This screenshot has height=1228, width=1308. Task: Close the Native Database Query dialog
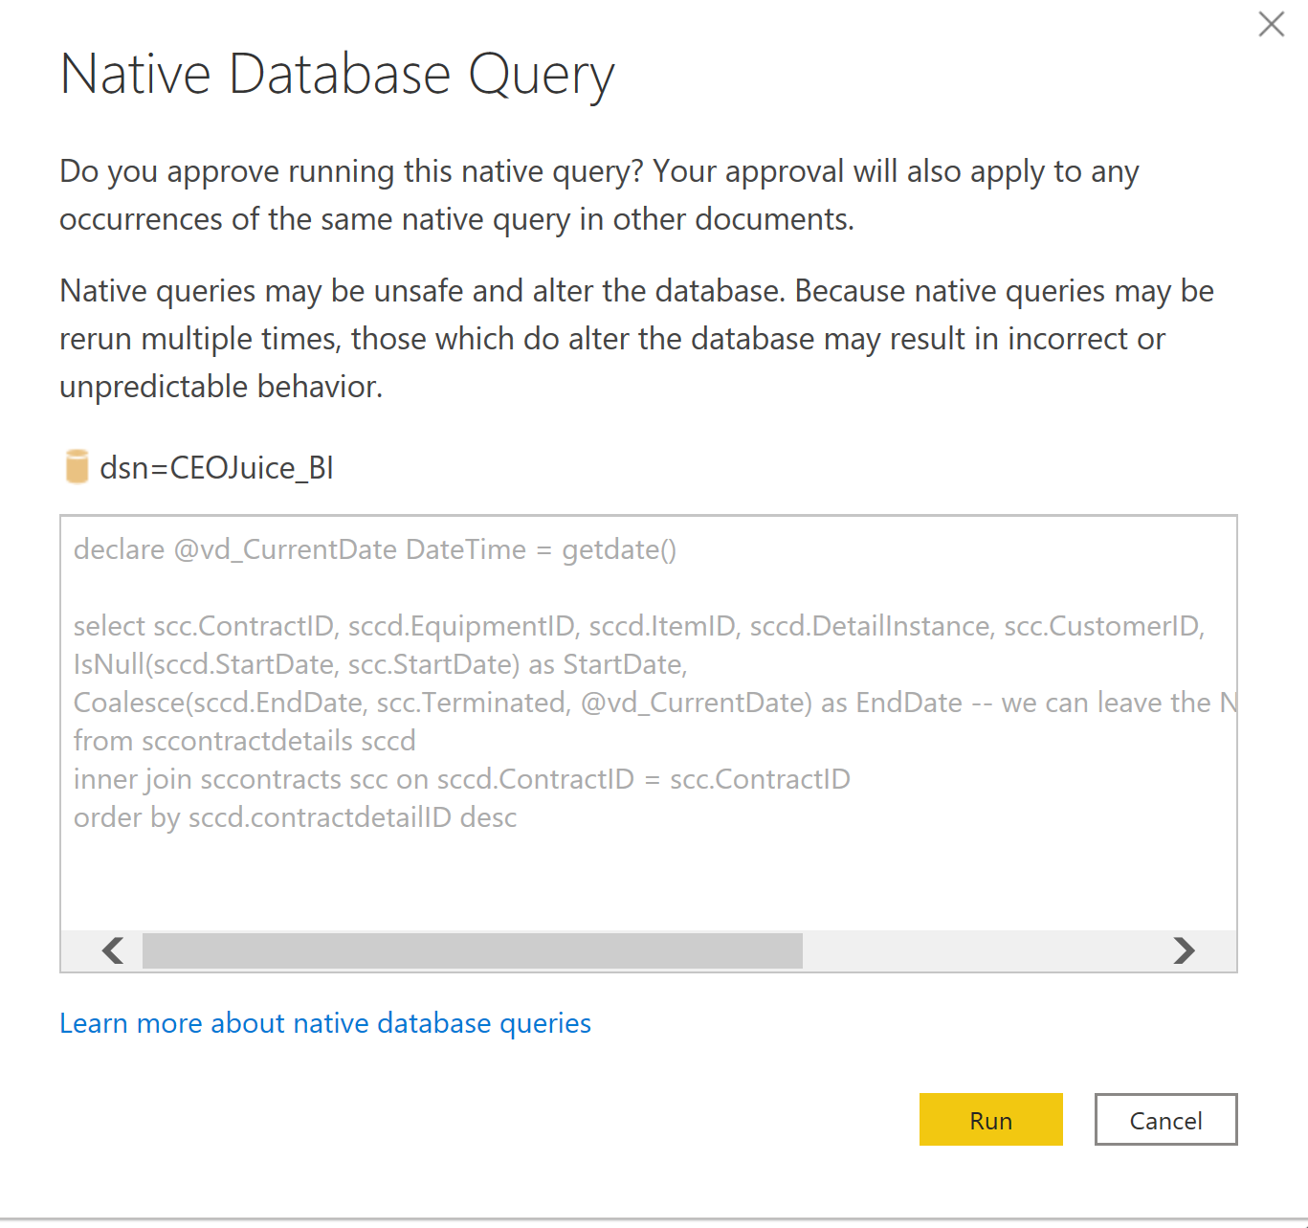point(1271,24)
